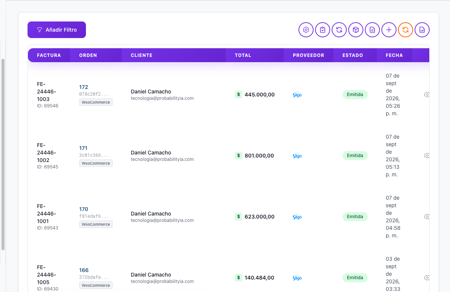
Task: Click Emitida status in FE-24446-1005 row
Action: 355,278
